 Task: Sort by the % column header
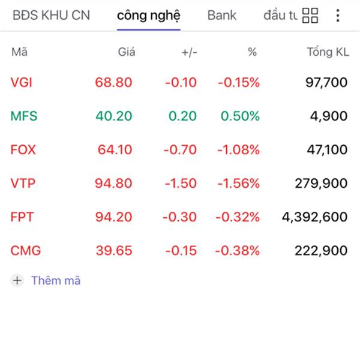[252, 52]
